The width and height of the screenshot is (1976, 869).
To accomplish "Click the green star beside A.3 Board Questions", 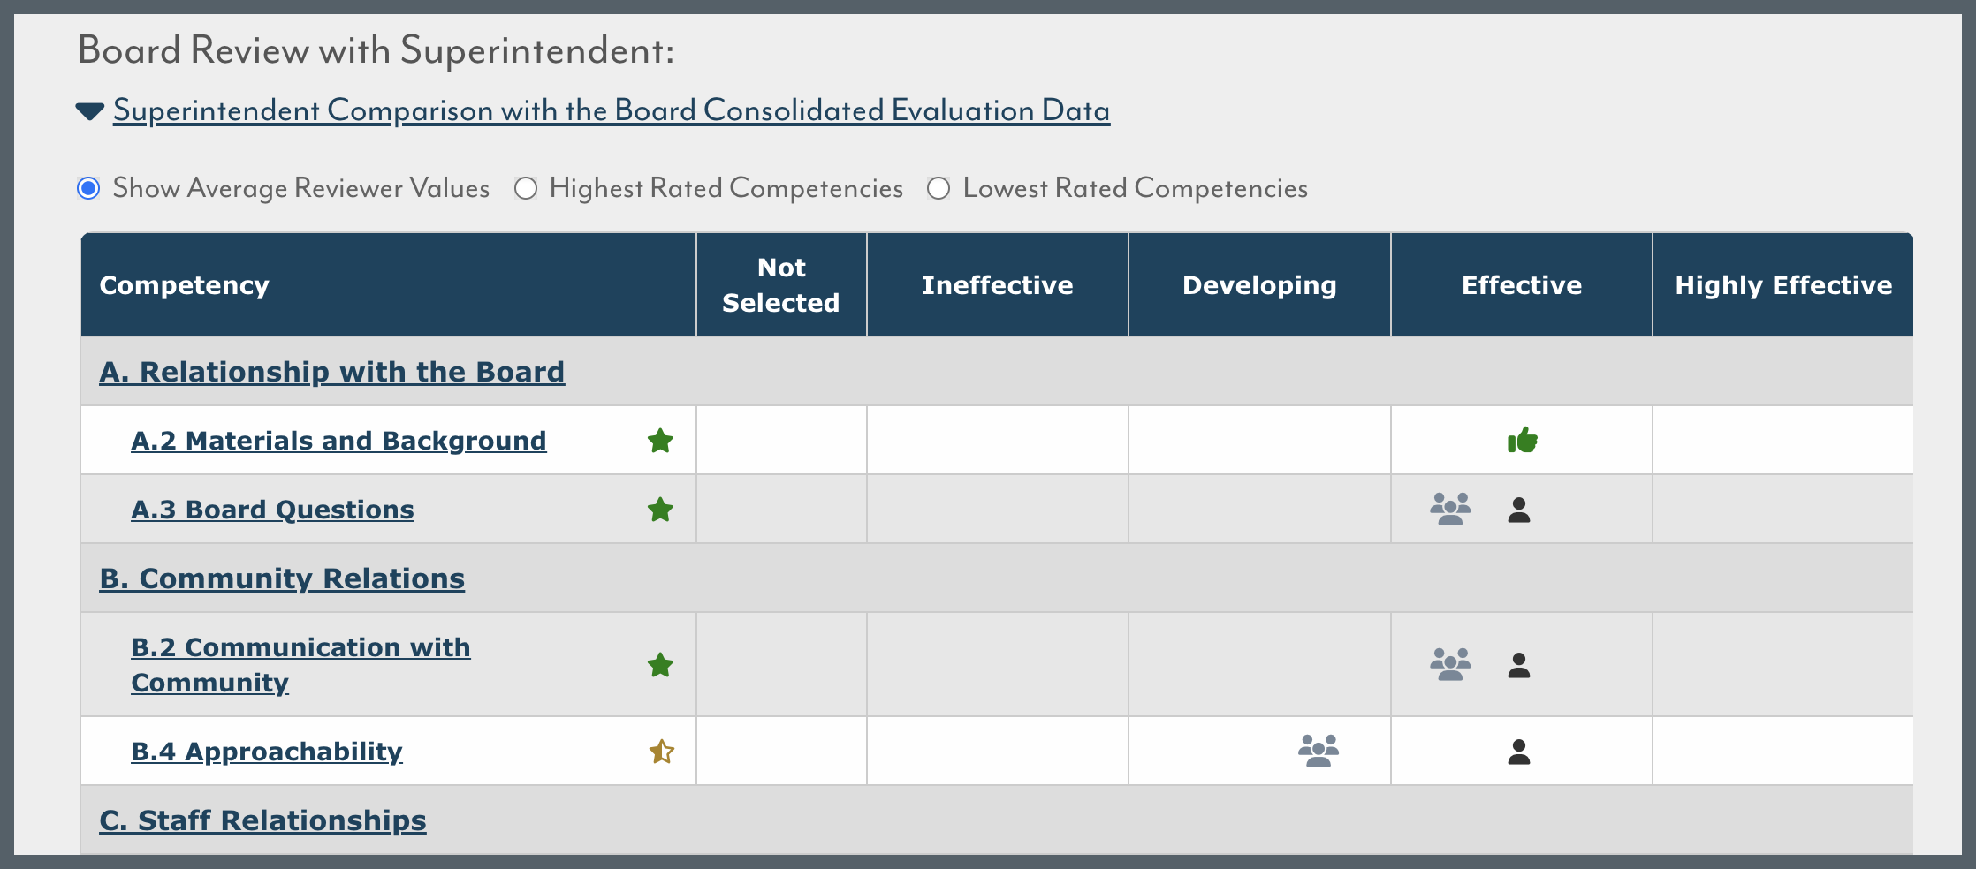I will coord(660,509).
